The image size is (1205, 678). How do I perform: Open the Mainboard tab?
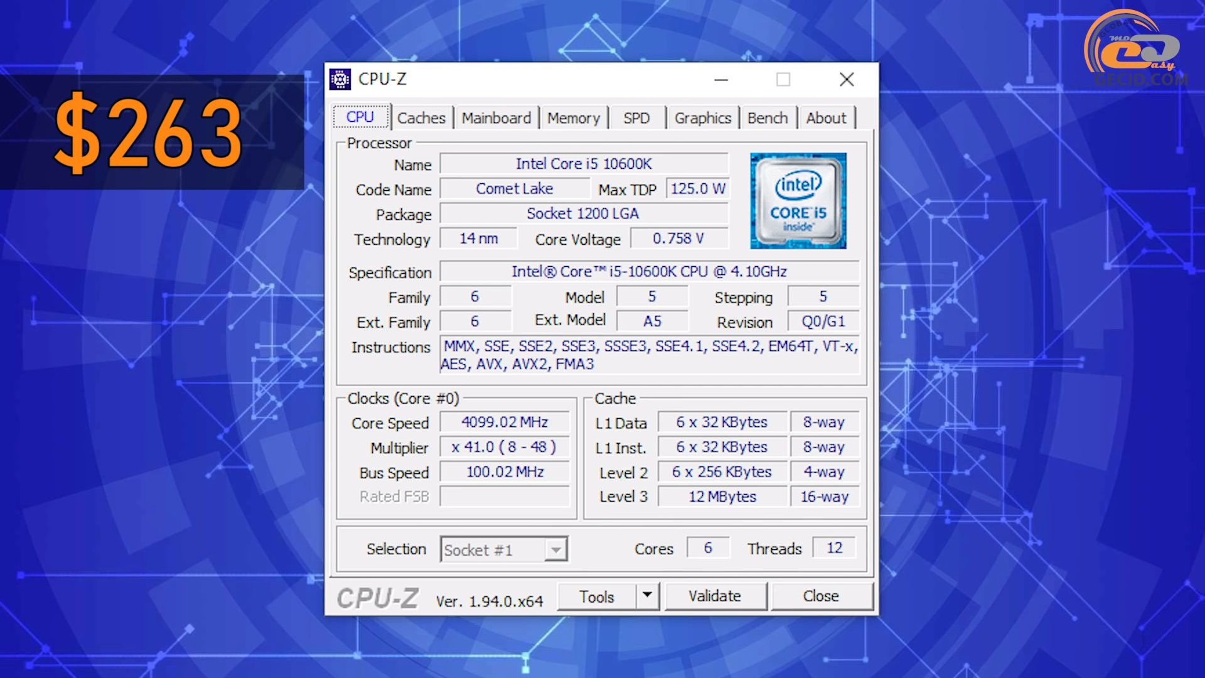point(496,118)
